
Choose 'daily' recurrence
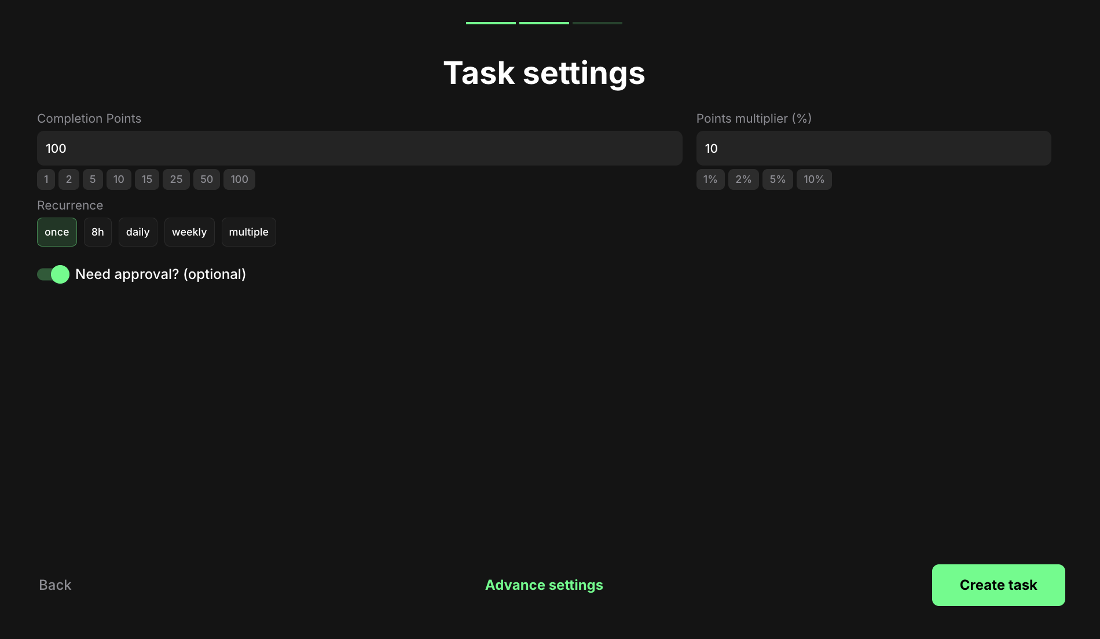pyautogui.click(x=138, y=232)
